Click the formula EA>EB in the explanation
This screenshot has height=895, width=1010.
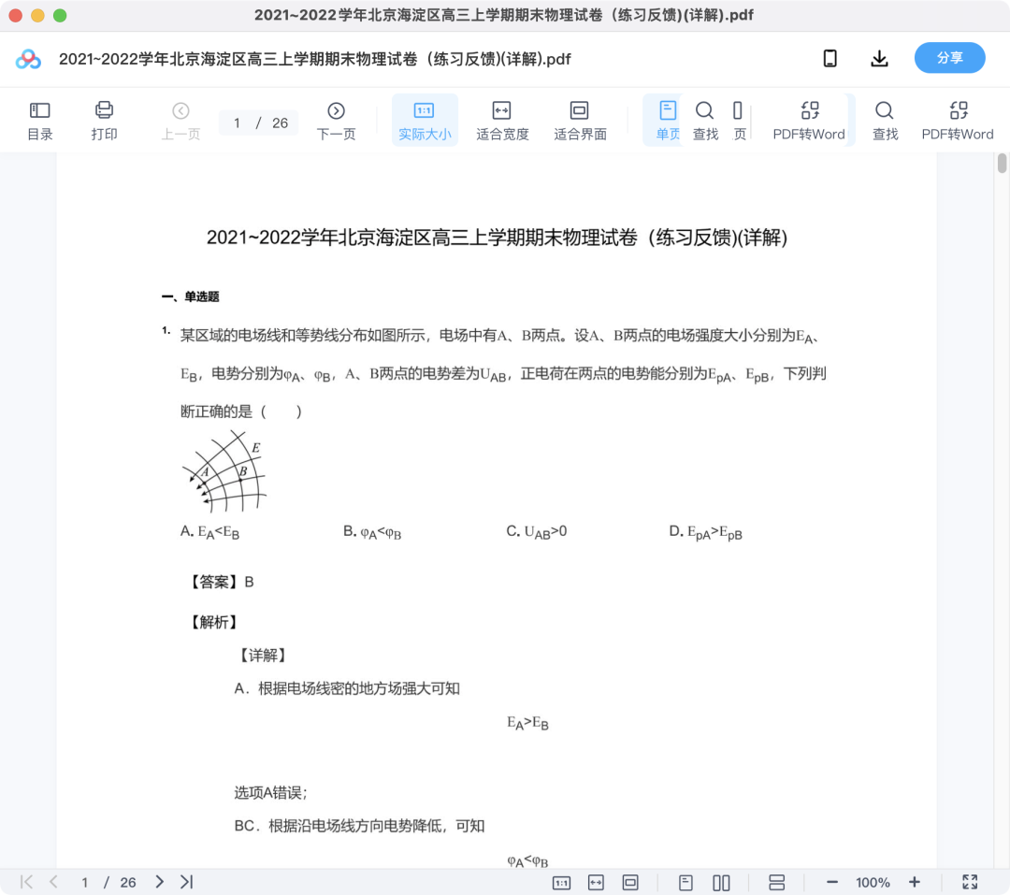[x=527, y=724]
